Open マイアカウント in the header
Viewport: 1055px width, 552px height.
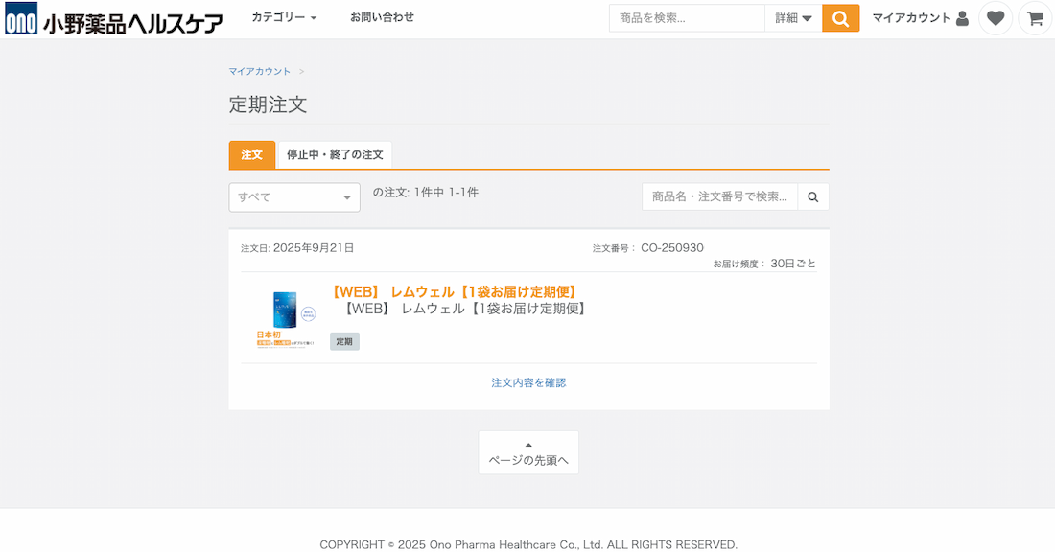click(x=920, y=18)
